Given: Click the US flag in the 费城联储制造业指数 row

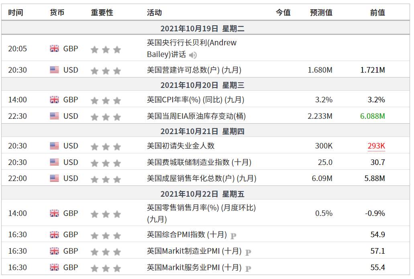Looking at the screenshot, I should [x=54, y=162].
